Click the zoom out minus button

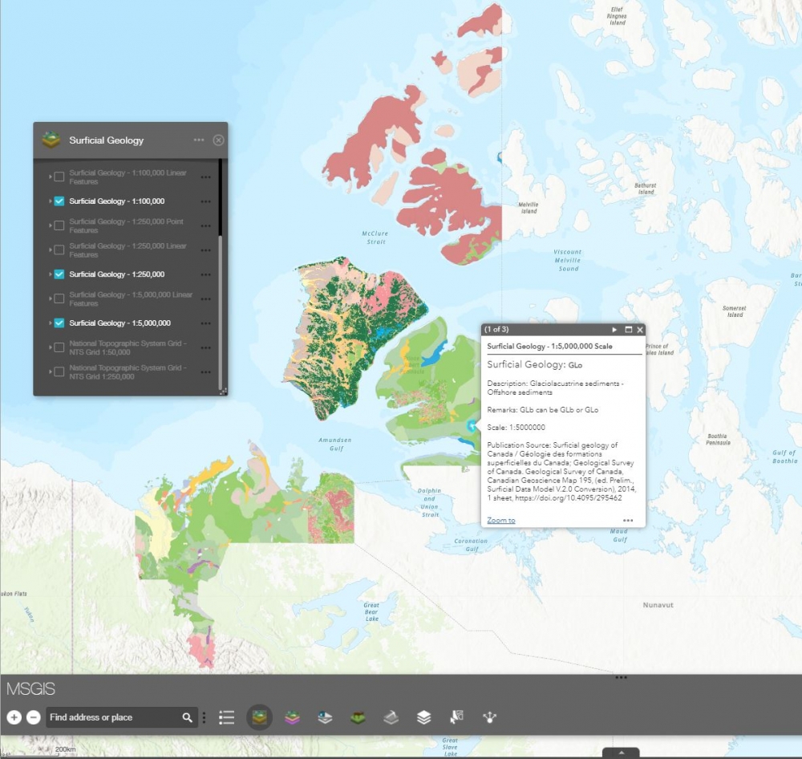point(33,717)
